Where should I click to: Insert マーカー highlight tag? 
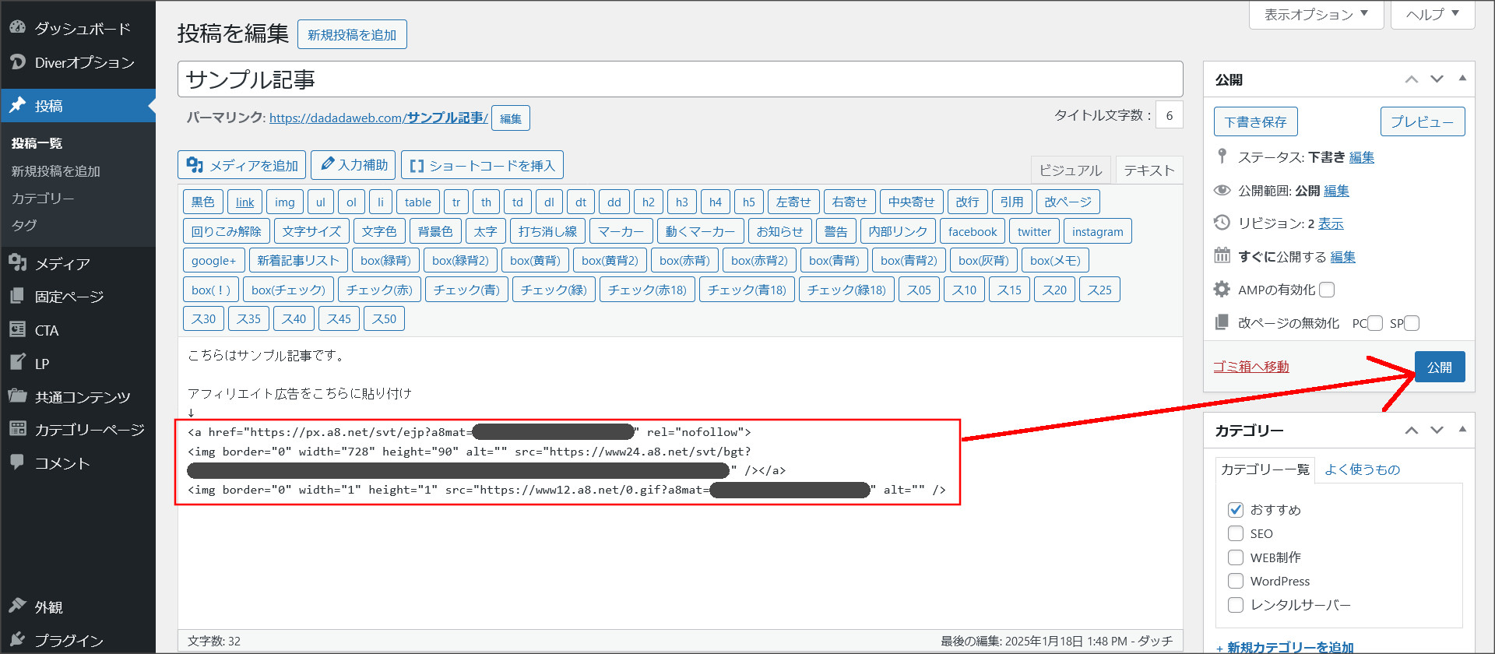(x=621, y=231)
